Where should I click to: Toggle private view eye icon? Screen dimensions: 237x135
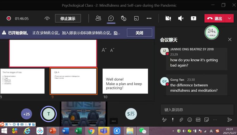tap(47, 18)
